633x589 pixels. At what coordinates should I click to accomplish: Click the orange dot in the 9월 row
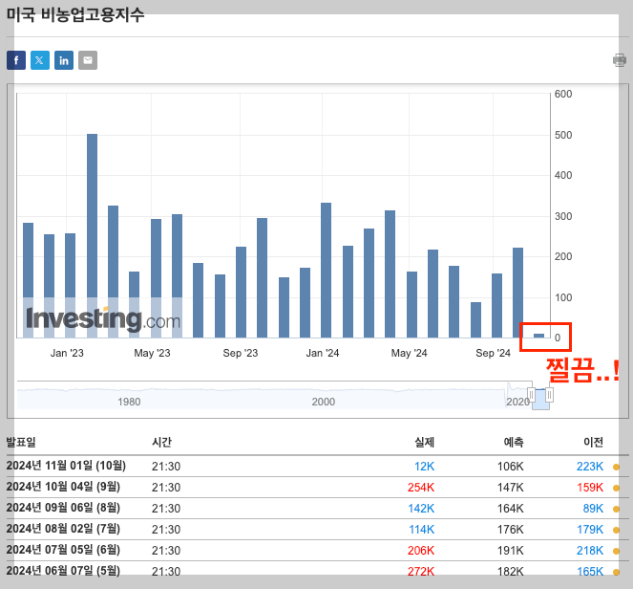point(616,488)
